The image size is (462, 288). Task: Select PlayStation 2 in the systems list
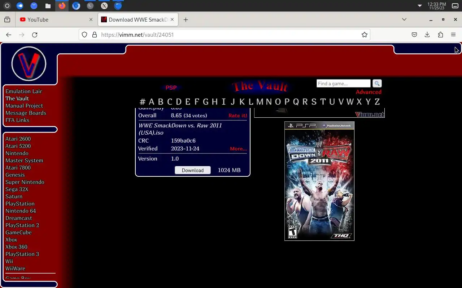pyautogui.click(x=22, y=225)
